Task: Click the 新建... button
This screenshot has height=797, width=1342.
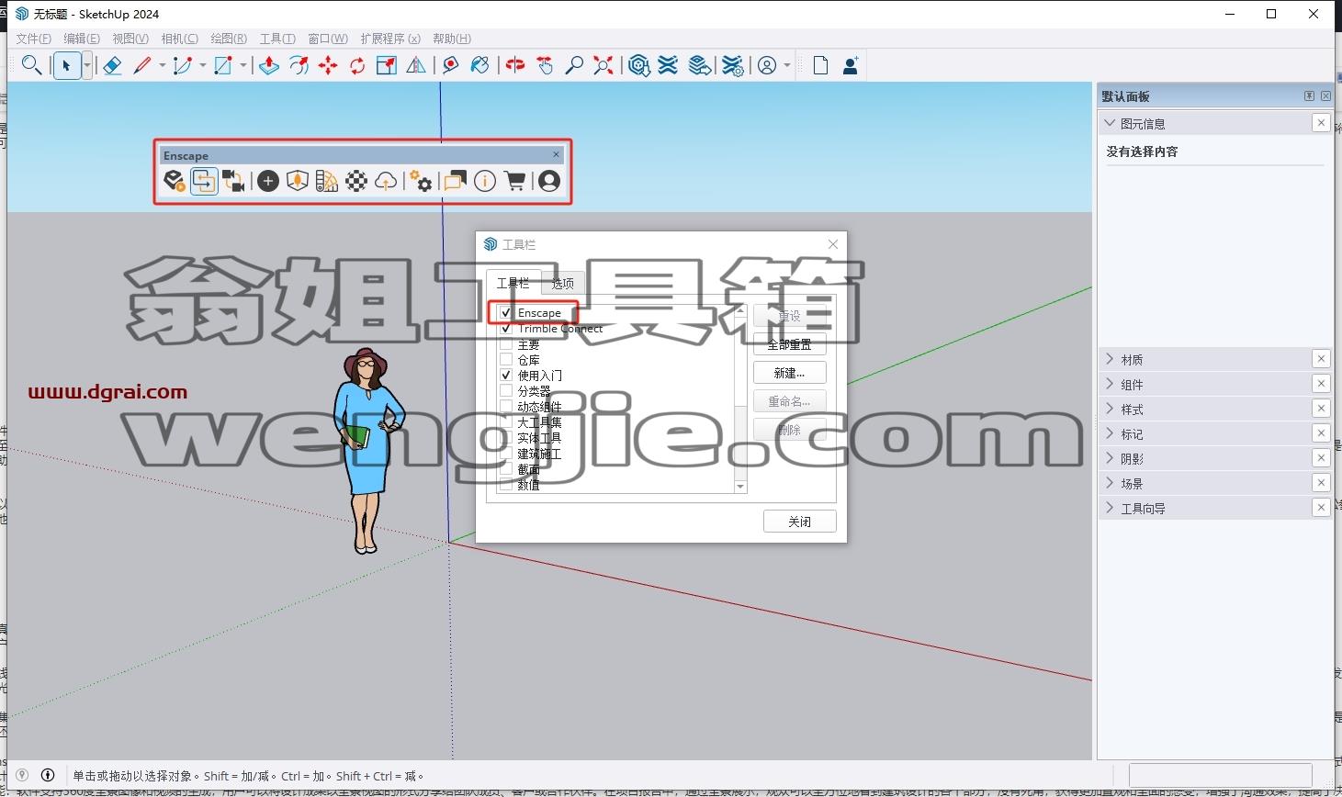Action: 789,373
